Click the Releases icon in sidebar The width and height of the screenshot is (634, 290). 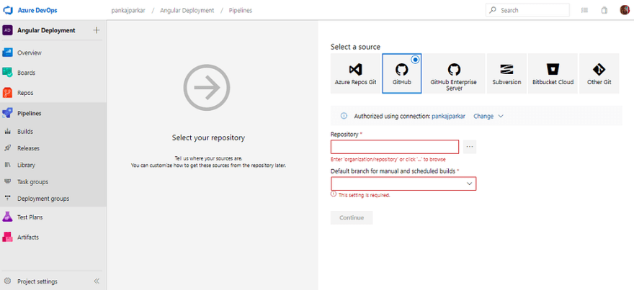[x=7, y=148]
